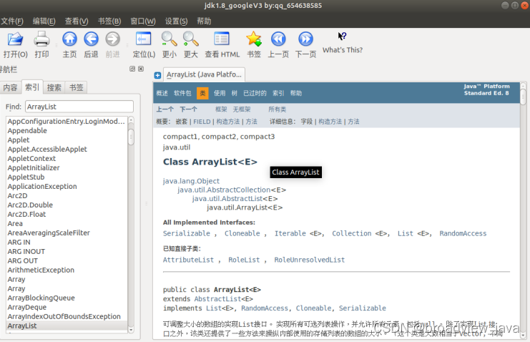Click the Find input field

pos(79,107)
